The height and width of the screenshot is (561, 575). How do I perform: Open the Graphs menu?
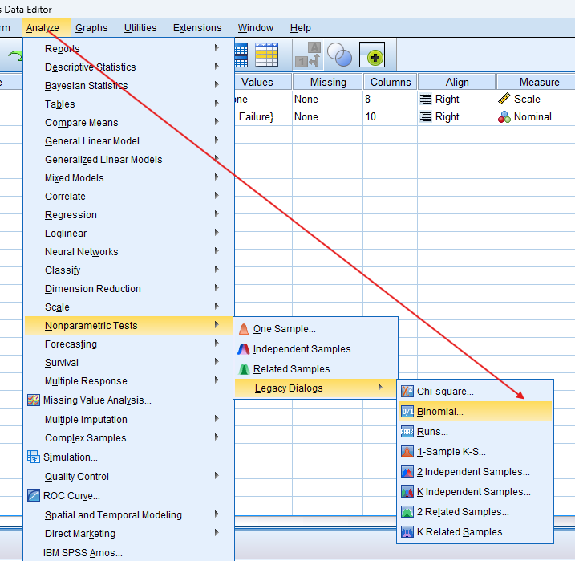point(91,28)
